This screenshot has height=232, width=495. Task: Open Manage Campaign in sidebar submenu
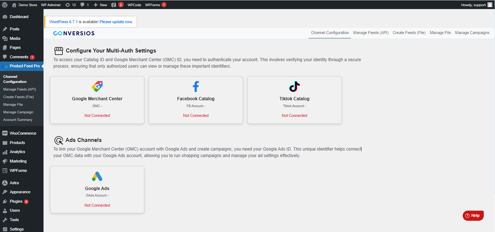coord(18,112)
